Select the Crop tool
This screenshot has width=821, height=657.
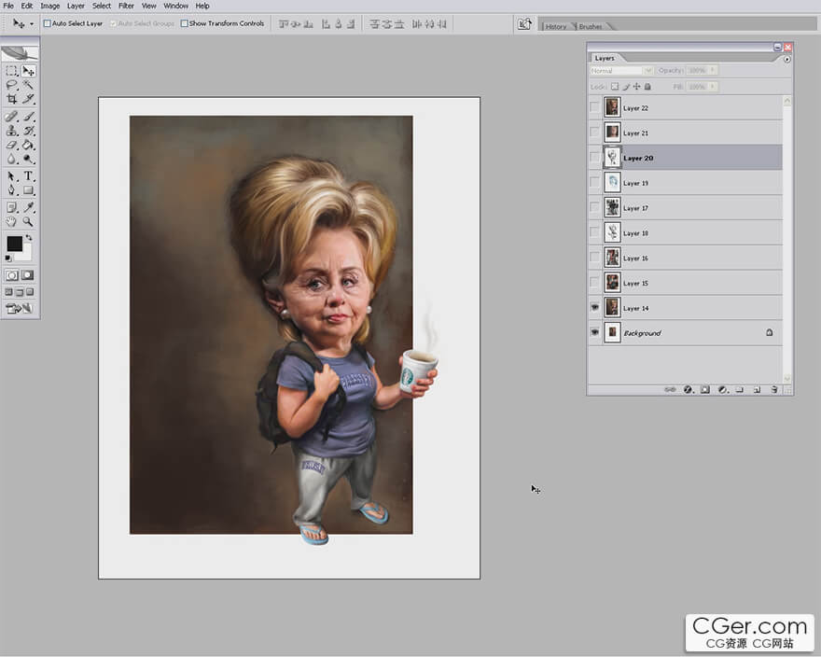coord(11,98)
